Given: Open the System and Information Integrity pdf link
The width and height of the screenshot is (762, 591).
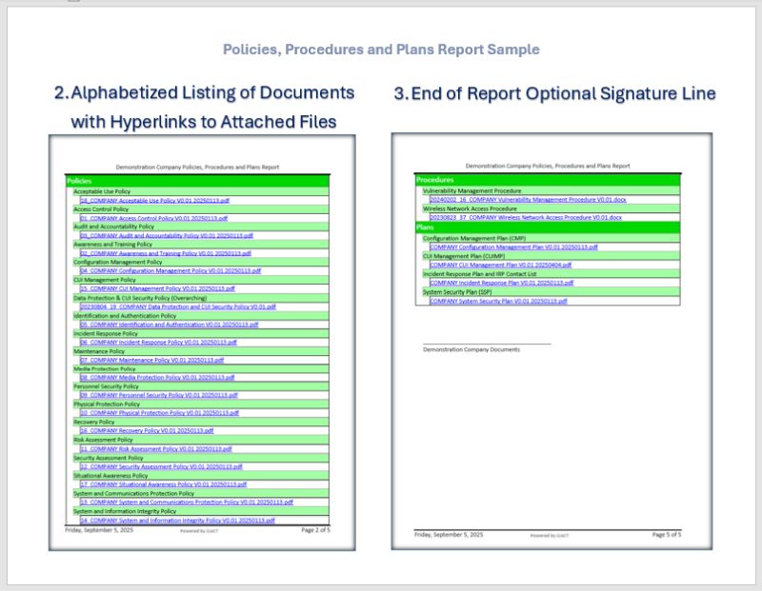Looking at the screenshot, I should (x=177, y=521).
